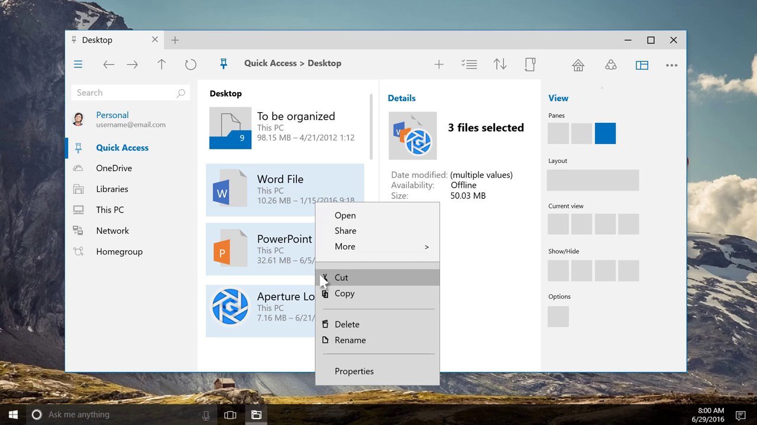Choose Share from the context menu
Image resolution: width=757 pixels, height=425 pixels.
377,231
